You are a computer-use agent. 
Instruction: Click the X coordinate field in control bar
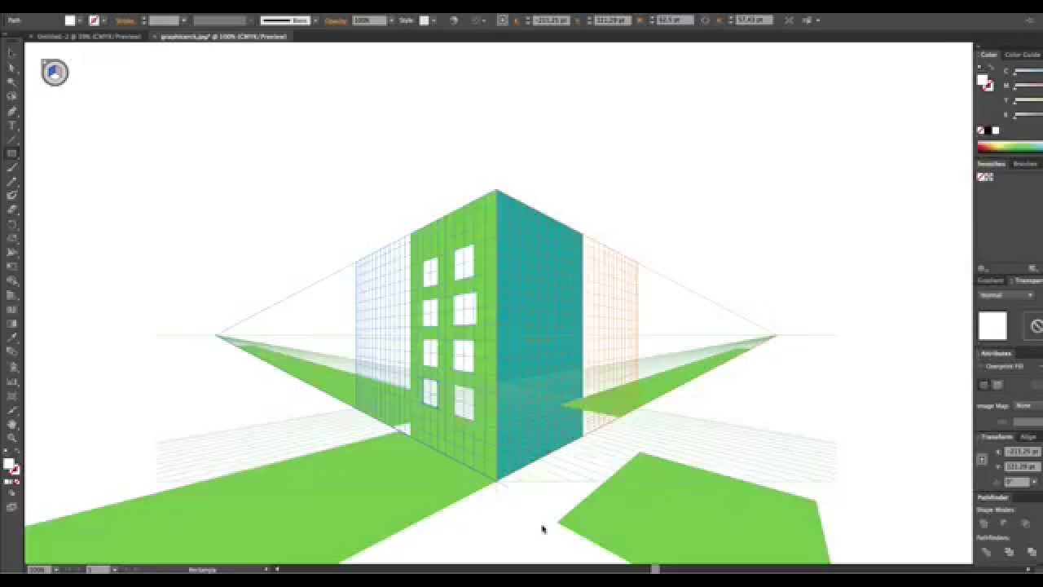point(551,20)
